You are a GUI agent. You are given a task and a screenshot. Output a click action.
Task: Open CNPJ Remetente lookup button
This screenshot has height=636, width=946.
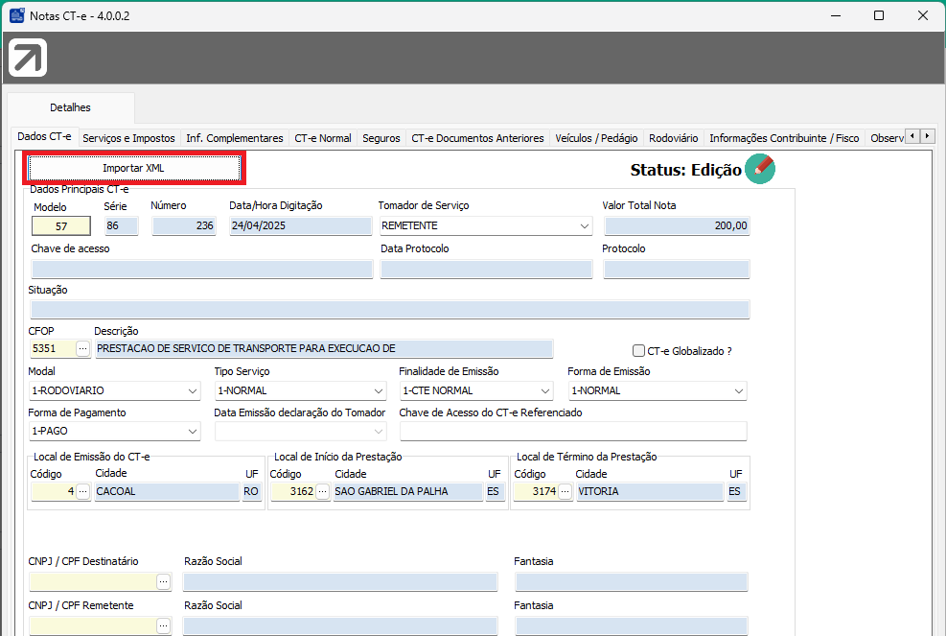(164, 625)
